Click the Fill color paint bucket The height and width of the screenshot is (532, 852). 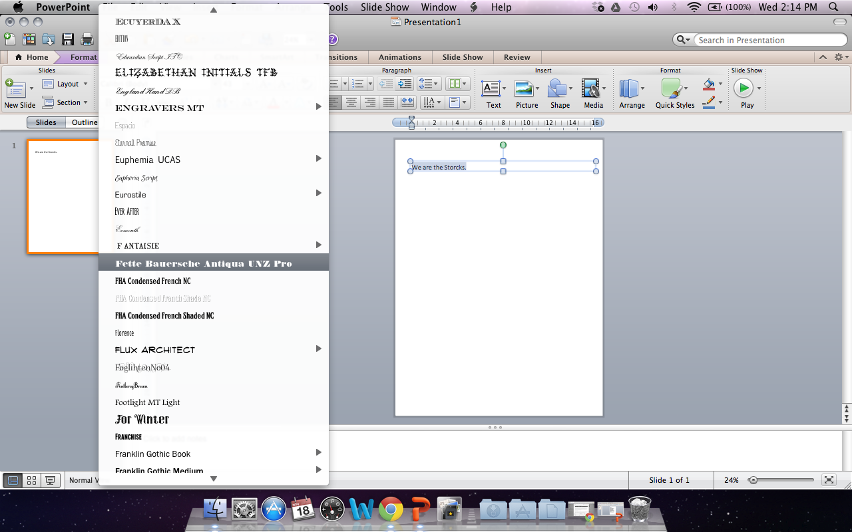(x=709, y=84)
